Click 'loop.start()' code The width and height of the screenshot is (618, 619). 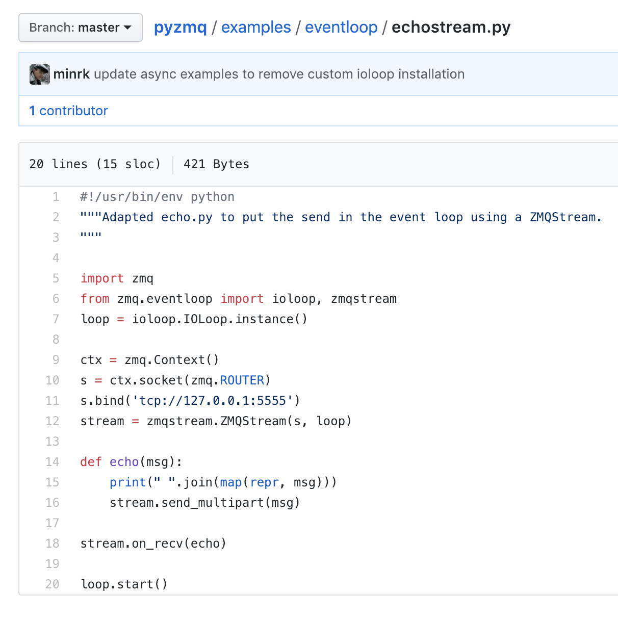point(124,584)
